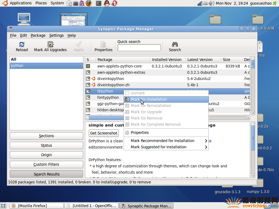Click the Synaptic window title icon
Viewport: 279px width, 209px height.
pyautogui.click(x=11, y=29)
